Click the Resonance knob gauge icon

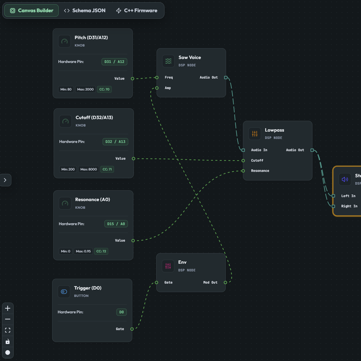point(65,203)
